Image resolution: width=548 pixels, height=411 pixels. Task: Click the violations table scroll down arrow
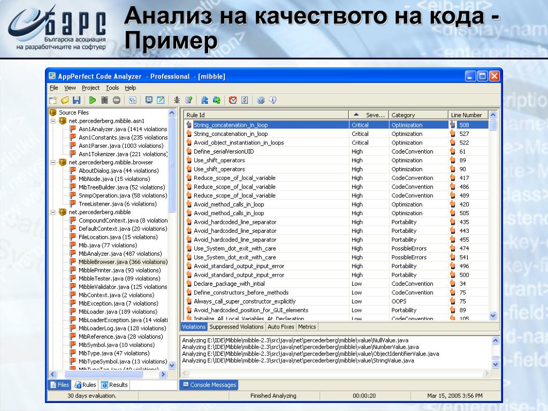pos(493,316)
